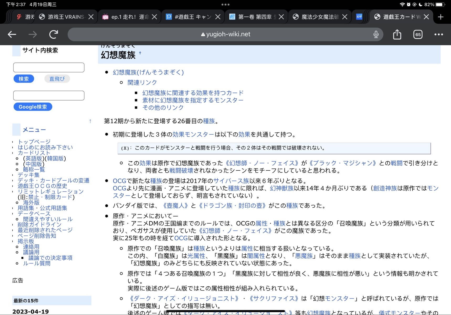Image resolution: width=451 pixels, height=315 pixels.
Task: Open 幻想魔族(げんそうまぞく) contents link
Action: [148, 72]
